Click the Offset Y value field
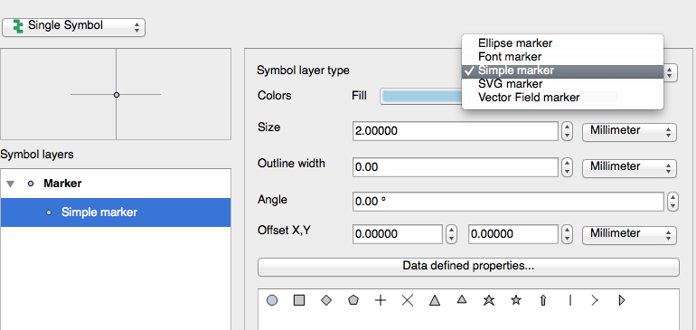The height and width of the screenshot is (330, 696). pos(513,234)
